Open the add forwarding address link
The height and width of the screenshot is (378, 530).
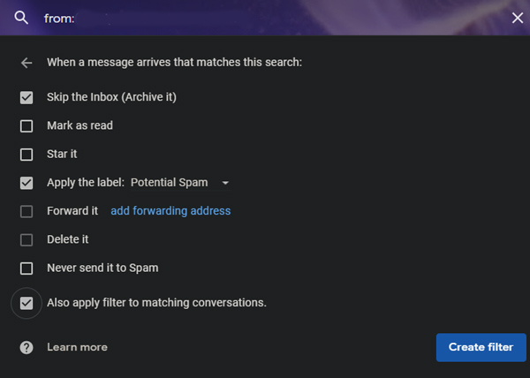170,211
